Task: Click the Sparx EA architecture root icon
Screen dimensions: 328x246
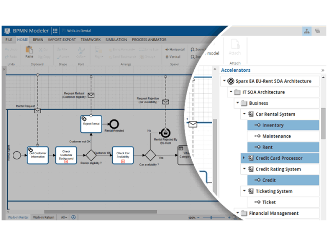Action: coord(231,81)
